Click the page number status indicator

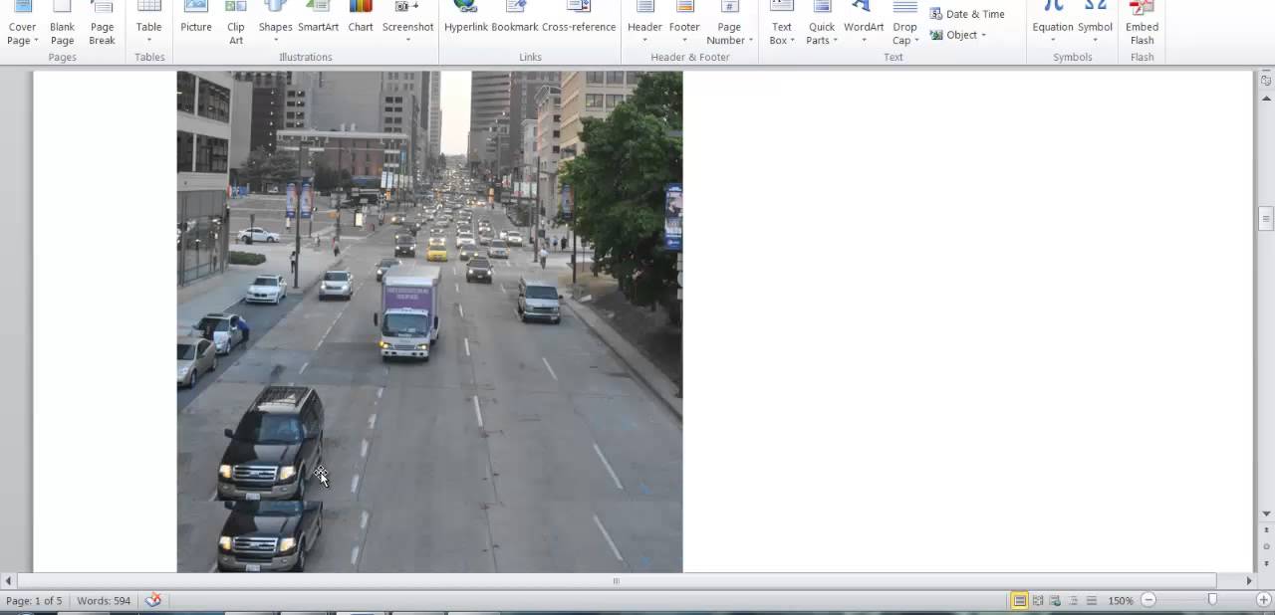[x=34, y=601]
